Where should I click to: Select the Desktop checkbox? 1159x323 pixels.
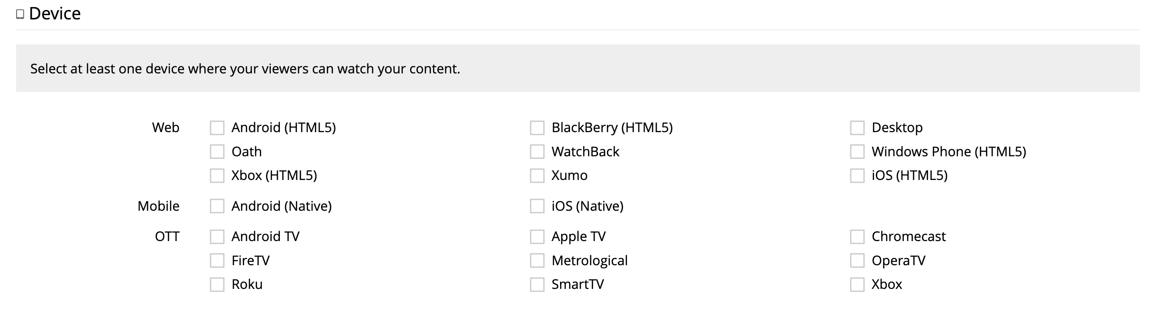coord(857,128)
